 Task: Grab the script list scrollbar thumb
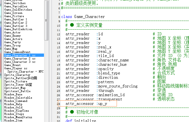46,20
